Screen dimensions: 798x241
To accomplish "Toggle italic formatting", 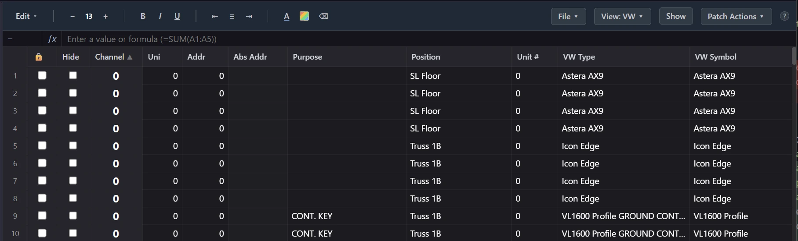I will 160,16.
